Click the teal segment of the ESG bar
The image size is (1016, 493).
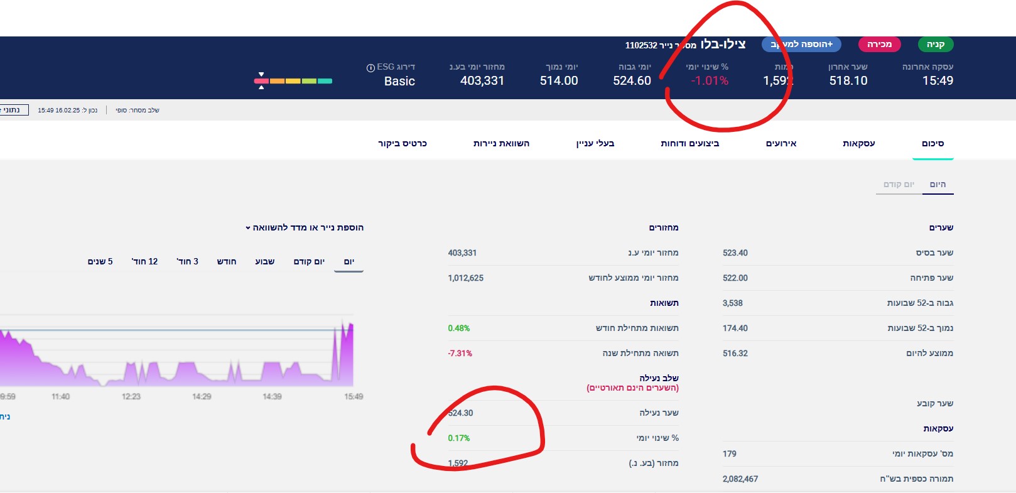pyautogui.click(x=325, y=81)
